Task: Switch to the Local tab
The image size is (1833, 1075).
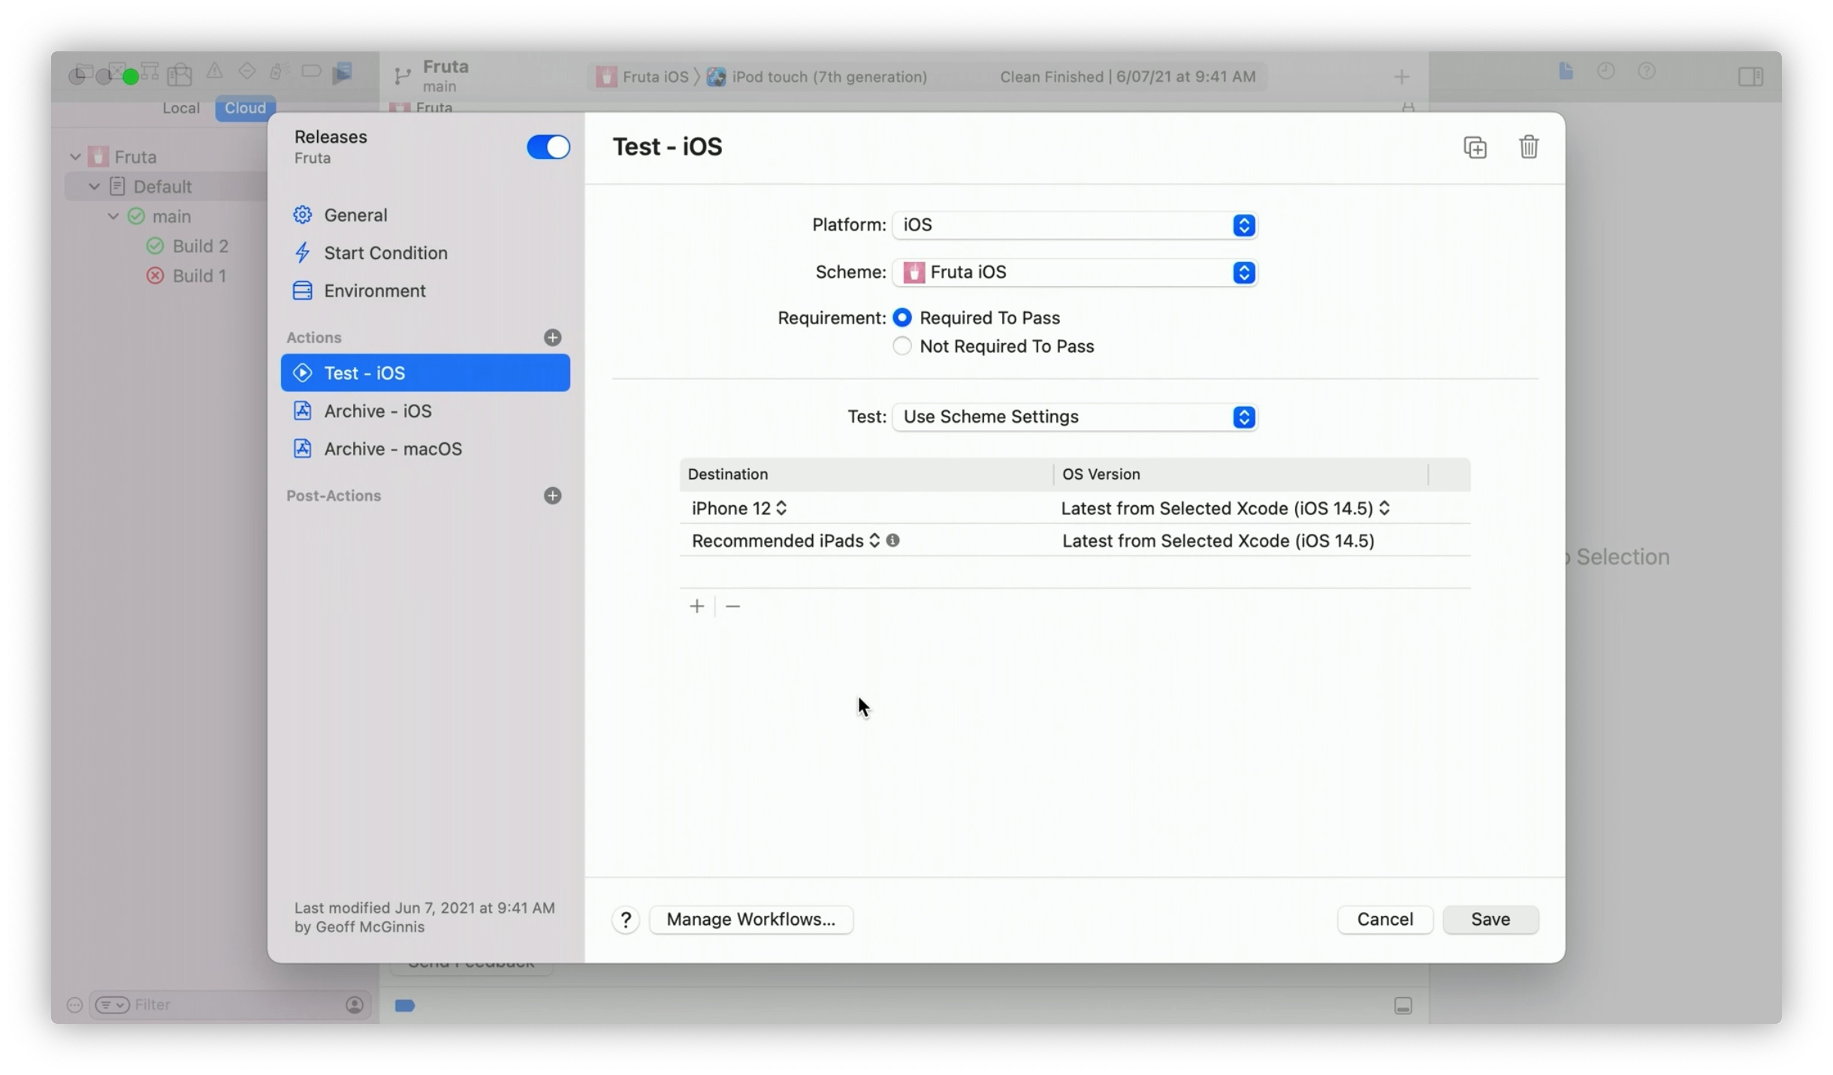Action: tap(180, 107)
